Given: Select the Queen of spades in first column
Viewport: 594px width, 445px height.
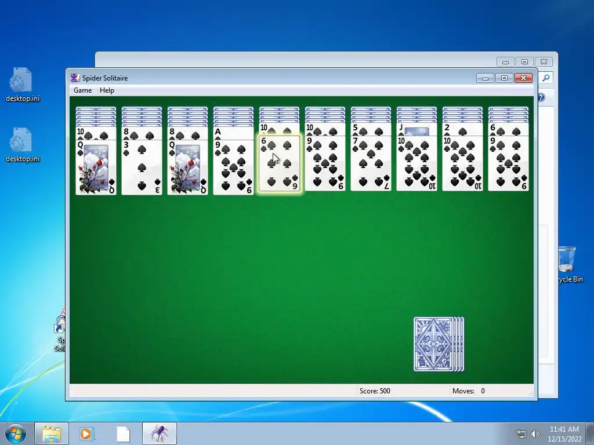Looking at the screenshot, I should pyautogui.click(x=96, y=167).
